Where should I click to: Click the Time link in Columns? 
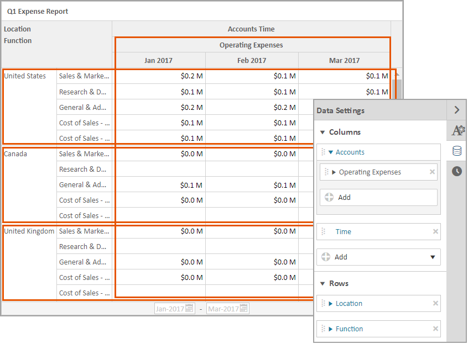pyautogui.click(x=343, y=232)
